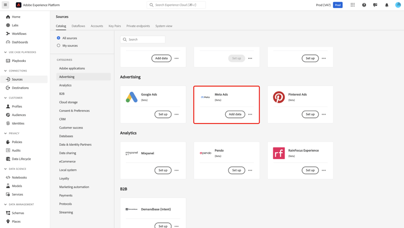Focus the Search Experience Cloud field
Image resolution: width=404 pixels, height=228 pixels.
(x=176, y=5)
